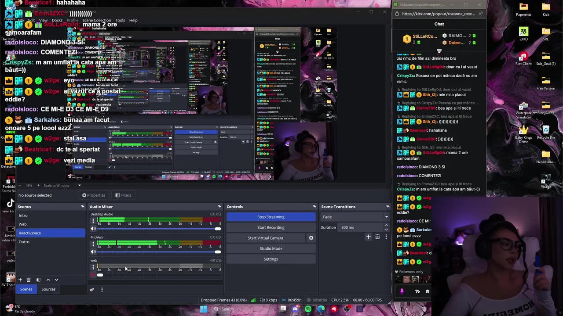This screenshot has height=316, width=563.
Task: Open Microsoft Edge from the taskbar
Action: (x=321, y=309)
